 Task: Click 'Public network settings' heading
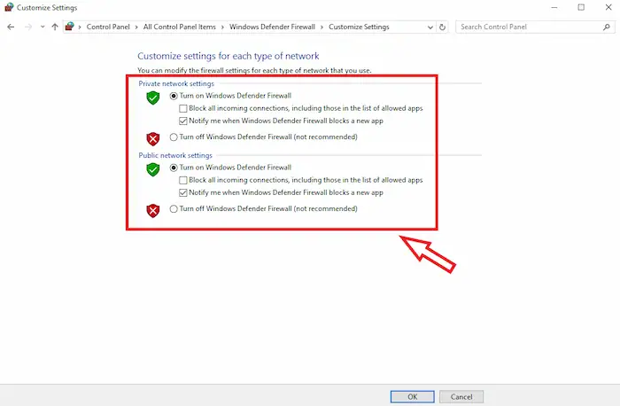175,155
